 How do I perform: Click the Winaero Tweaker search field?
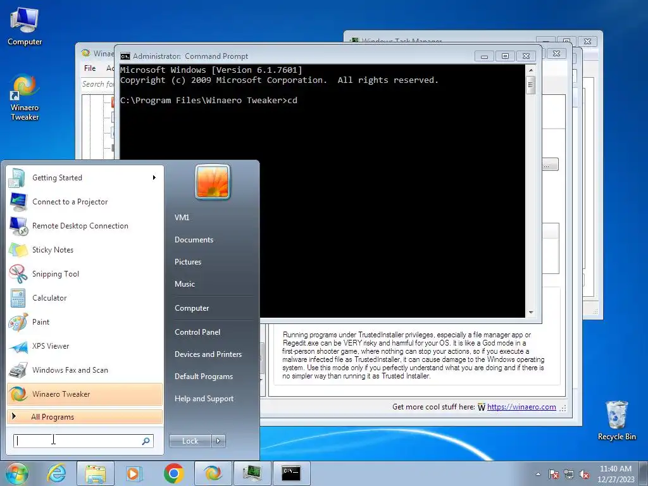[x=97, y=84]
